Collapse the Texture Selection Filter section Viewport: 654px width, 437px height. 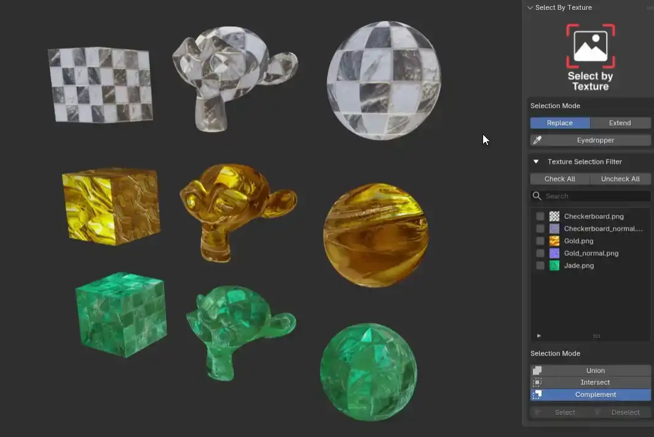coord(536,161)
